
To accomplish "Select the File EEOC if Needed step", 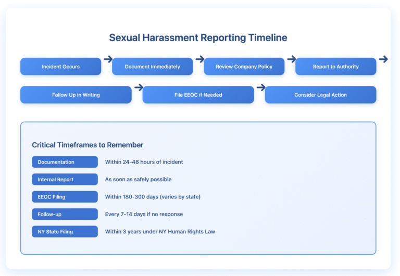I will (198, 95).
